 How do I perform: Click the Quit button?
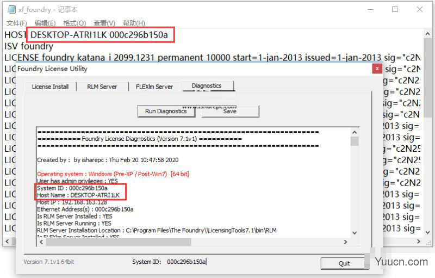click(344, 263)
